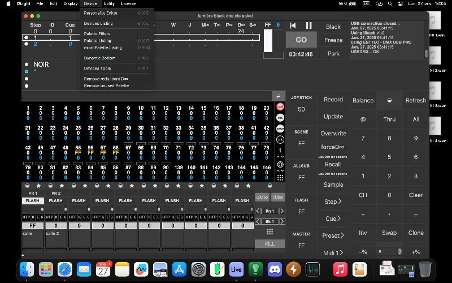Toggle the FLASH button on PR 2

pos(56,200)
